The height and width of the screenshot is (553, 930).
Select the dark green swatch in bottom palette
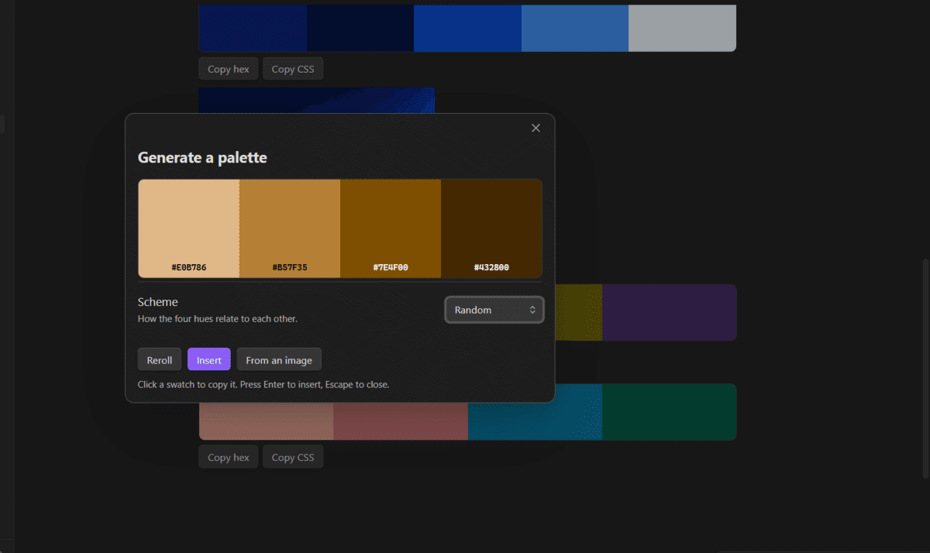(669, 412)
